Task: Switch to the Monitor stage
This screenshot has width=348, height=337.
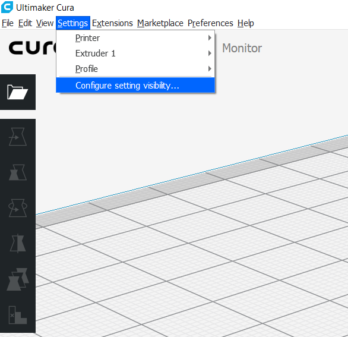Action: 242,48
